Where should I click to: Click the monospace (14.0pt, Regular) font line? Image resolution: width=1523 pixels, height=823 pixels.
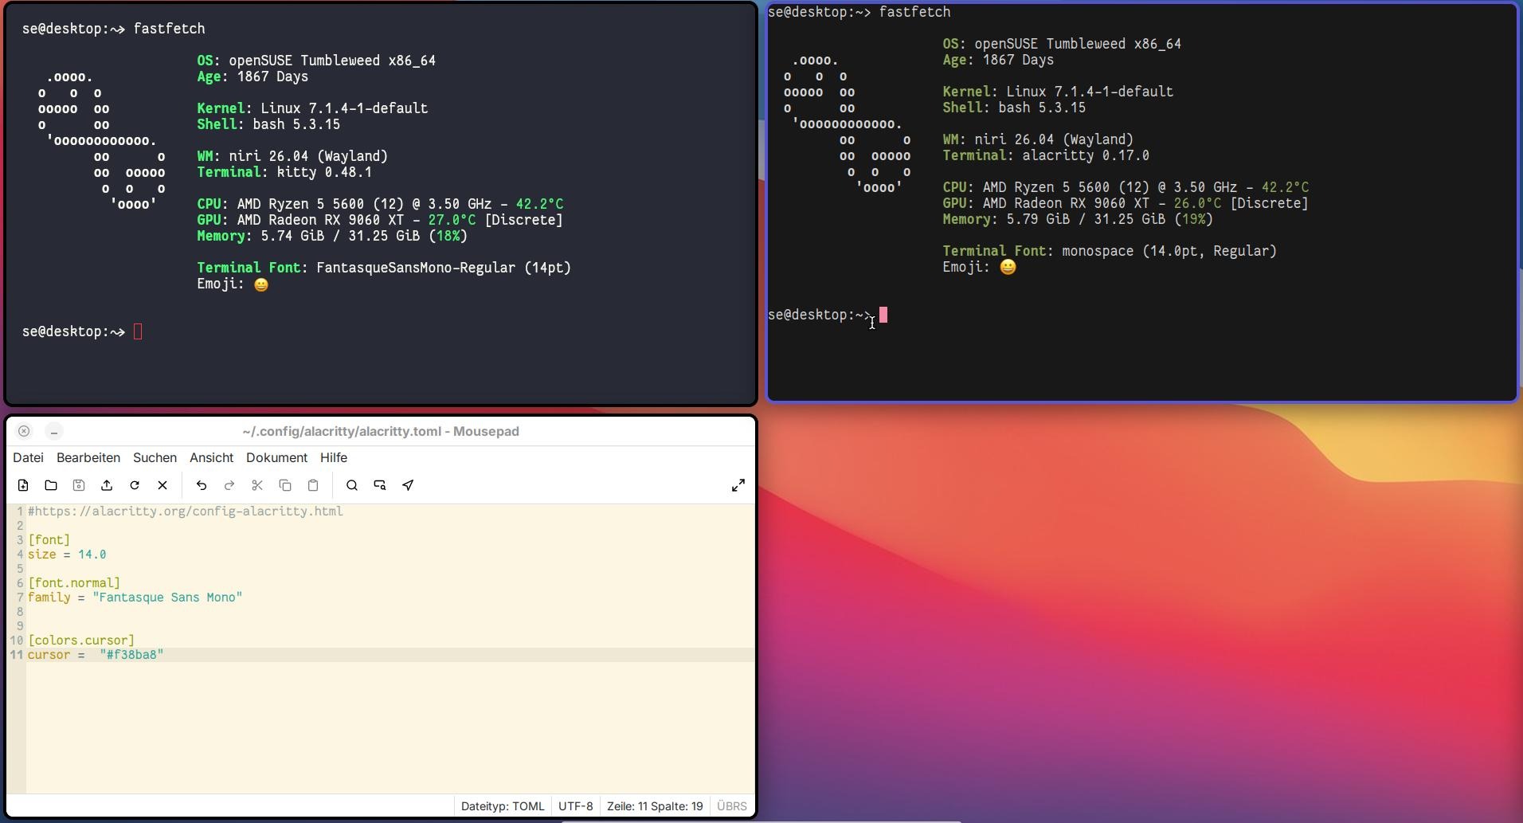tap(1110, 251)
